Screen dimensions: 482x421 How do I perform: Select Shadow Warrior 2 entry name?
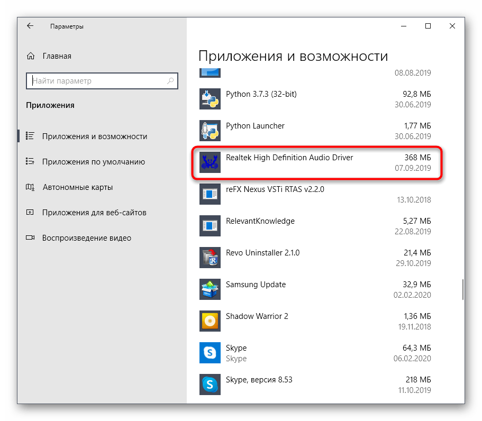tap(257, 316)
